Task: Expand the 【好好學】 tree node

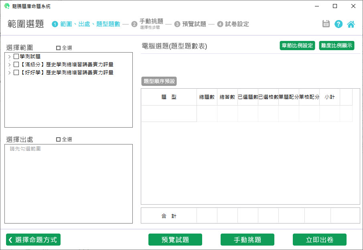Action: point(9,73)
